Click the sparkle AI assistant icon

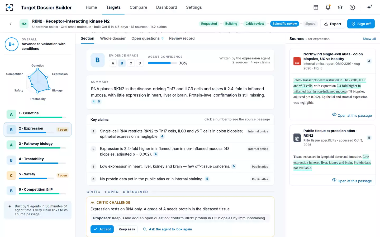pos(369,7)
